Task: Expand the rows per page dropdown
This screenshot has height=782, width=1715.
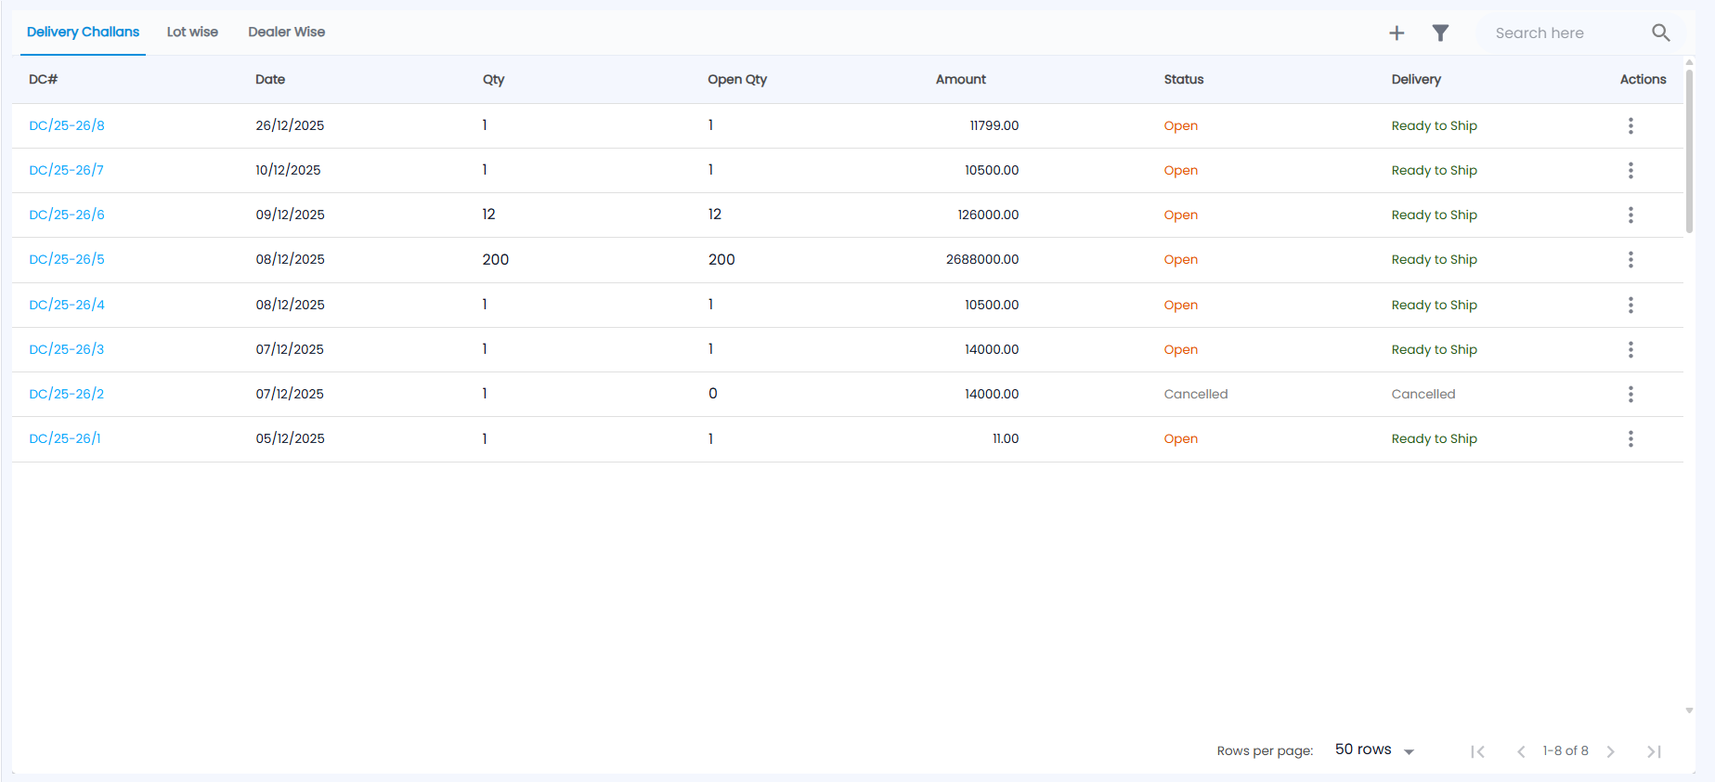Action: (1374, 750)
